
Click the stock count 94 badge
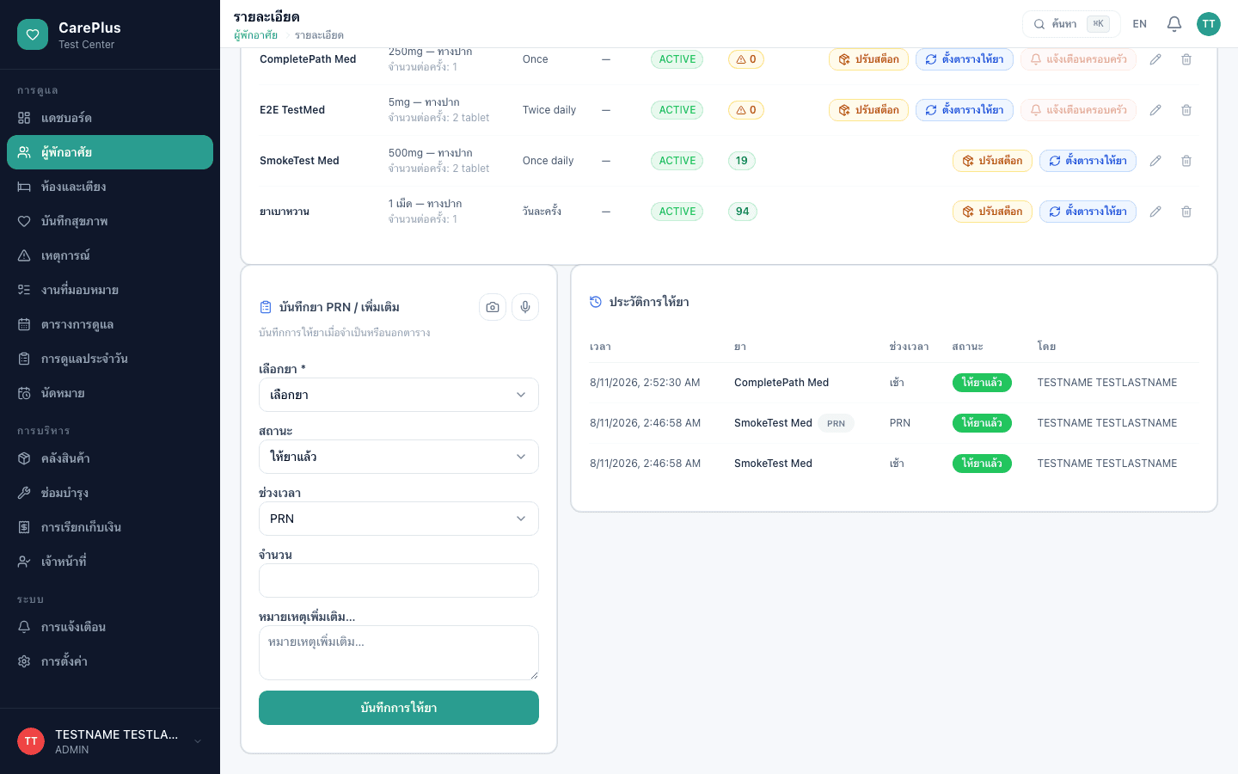pos(743,212)
